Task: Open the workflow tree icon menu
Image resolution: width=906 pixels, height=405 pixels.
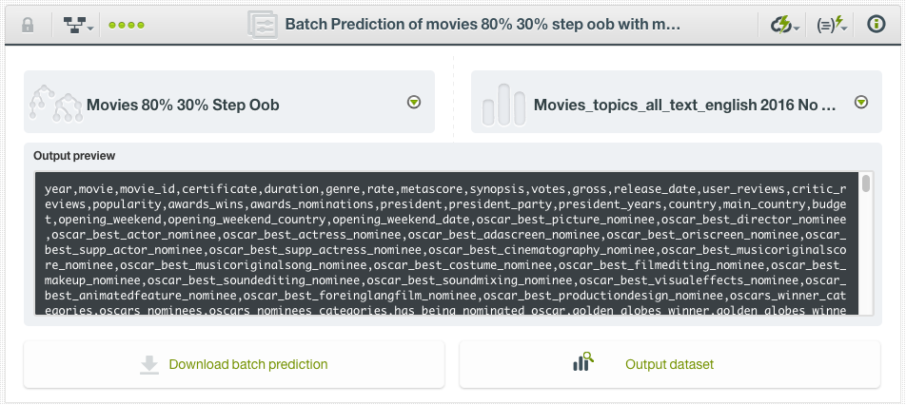Action: (x=78, y=26)
